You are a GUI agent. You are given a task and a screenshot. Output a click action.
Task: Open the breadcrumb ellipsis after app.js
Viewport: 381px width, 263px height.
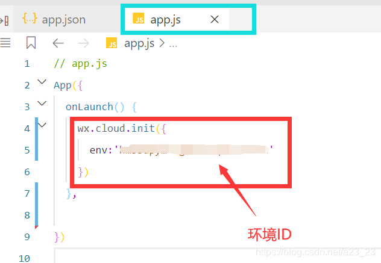(173, 45)
